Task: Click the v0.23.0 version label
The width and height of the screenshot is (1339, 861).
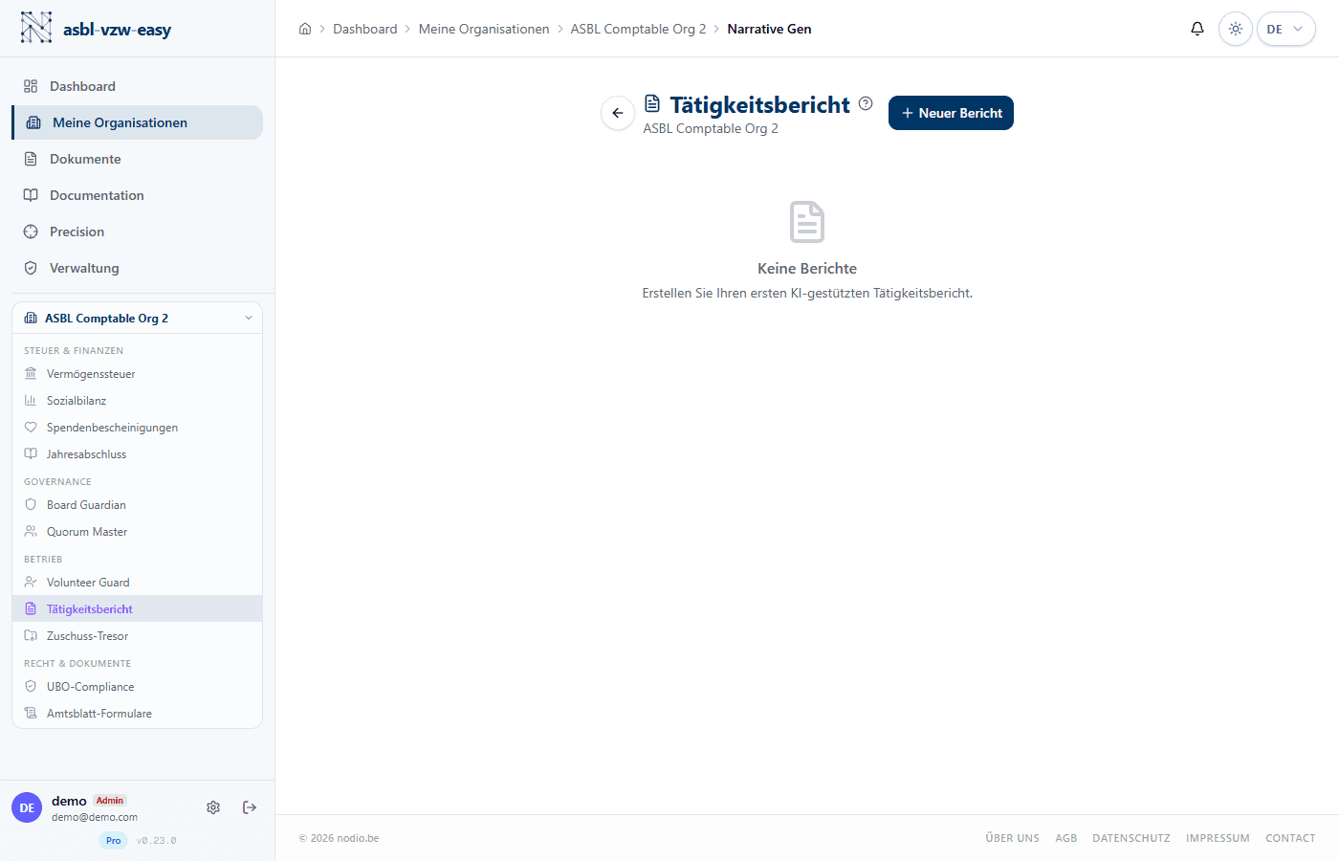Action: (157, 841)
